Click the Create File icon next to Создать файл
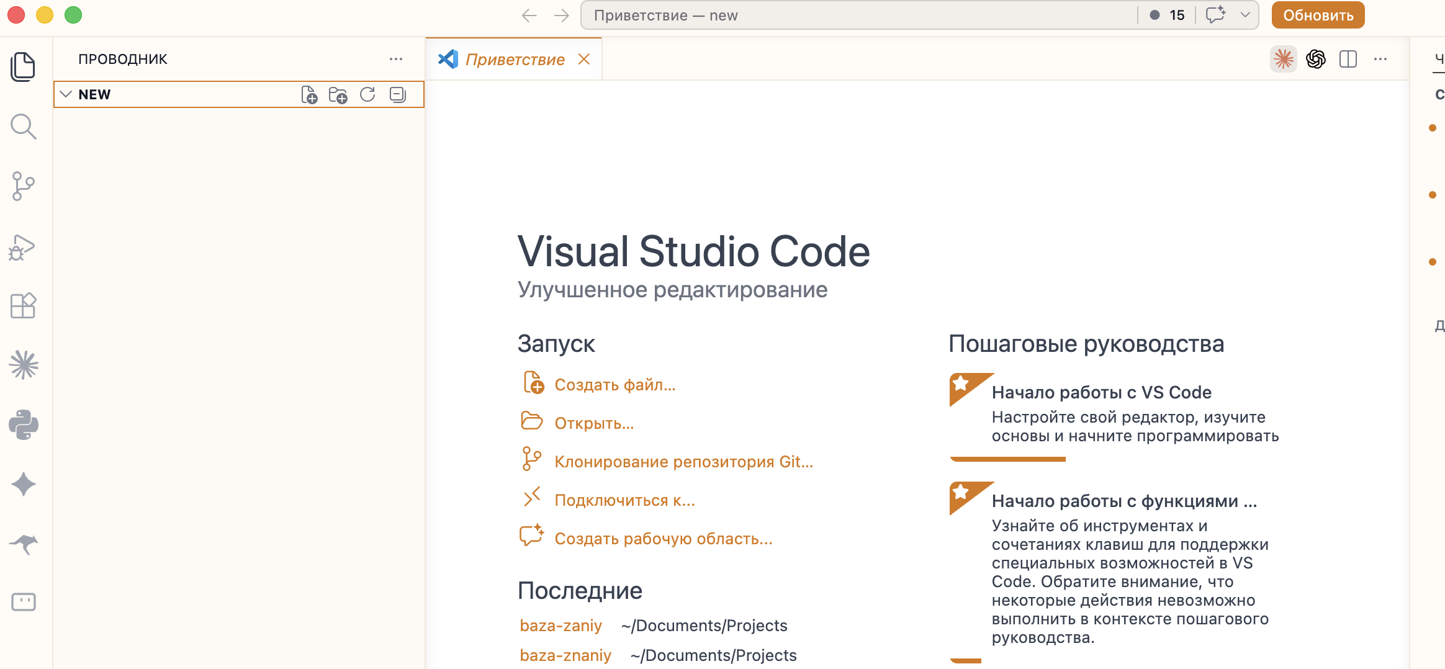 click(533, 383)
